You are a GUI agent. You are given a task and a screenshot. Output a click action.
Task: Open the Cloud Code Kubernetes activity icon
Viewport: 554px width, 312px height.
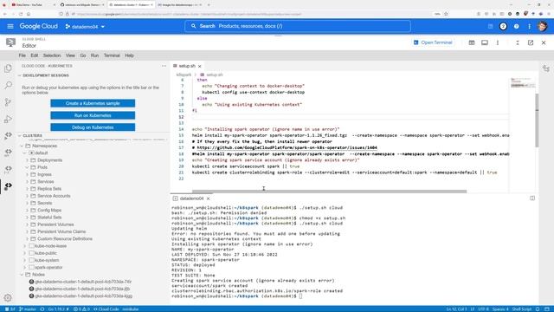point(8,185)
